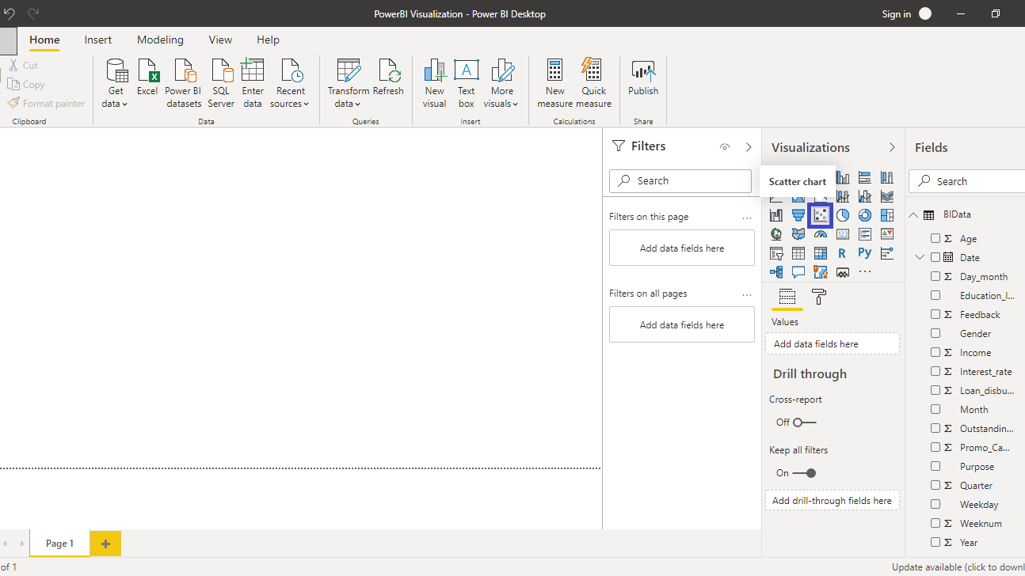Select the Python visual
Image resolution: width=1025 pixels, height=576 pixels.
865,253
